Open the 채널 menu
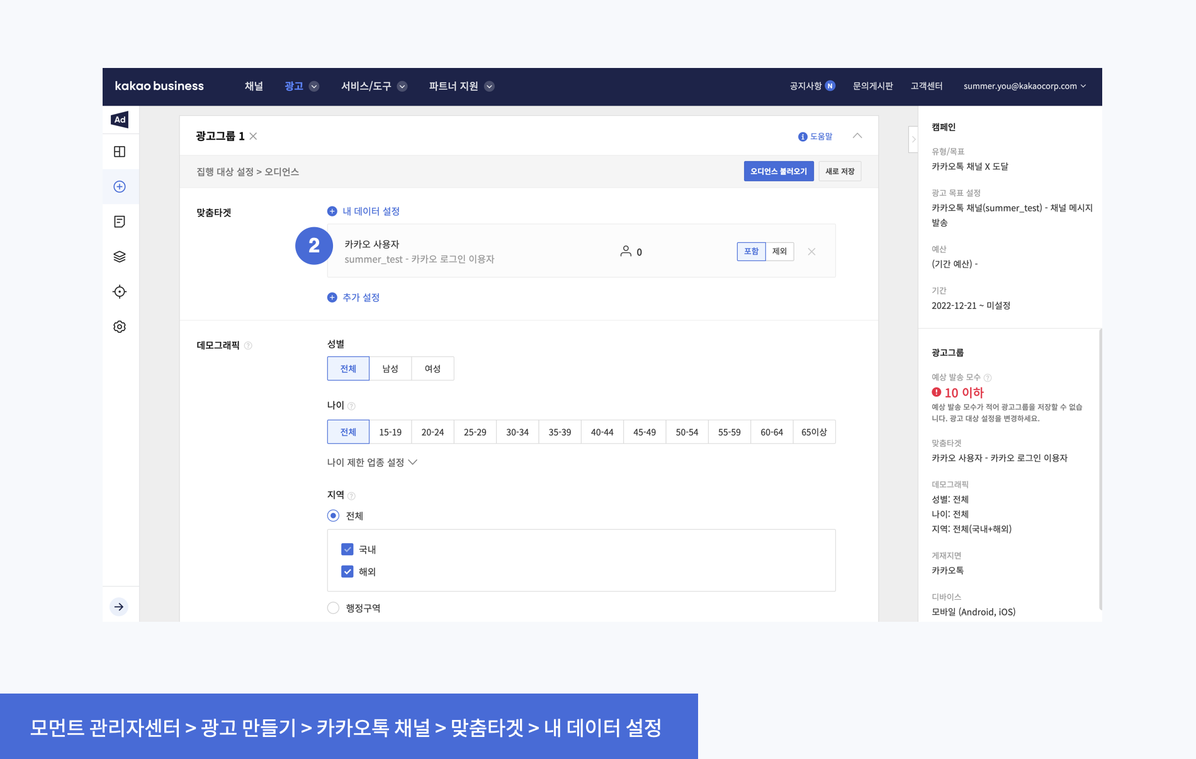The image size is (1196, 759). [x=254, y=86]
